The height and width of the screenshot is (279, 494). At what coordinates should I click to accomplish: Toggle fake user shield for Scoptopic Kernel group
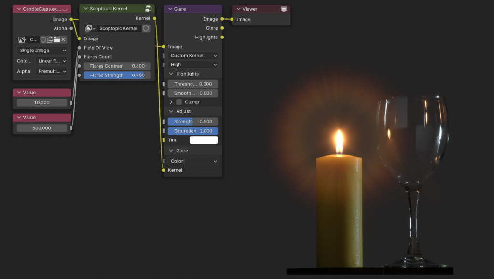click(x=146, y=28)
